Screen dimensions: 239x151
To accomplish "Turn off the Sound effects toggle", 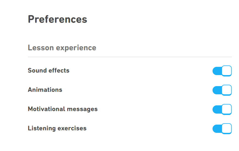I will [222, 71].
